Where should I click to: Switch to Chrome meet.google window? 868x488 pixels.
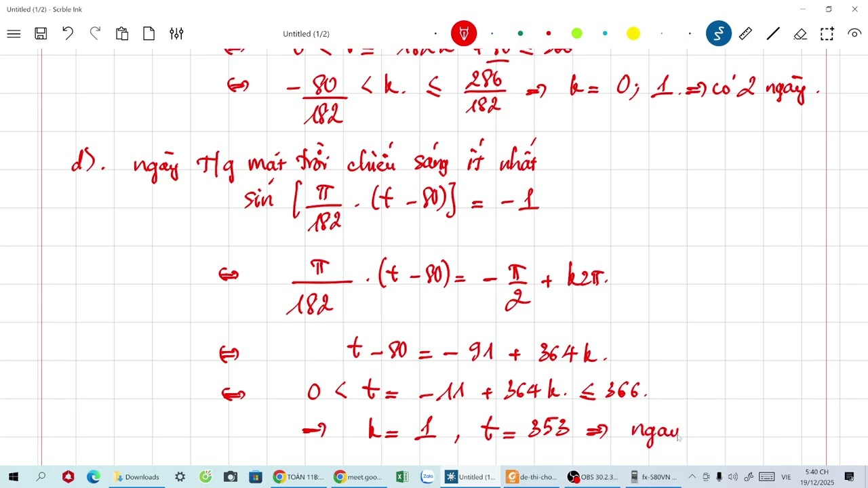(358, 477)
